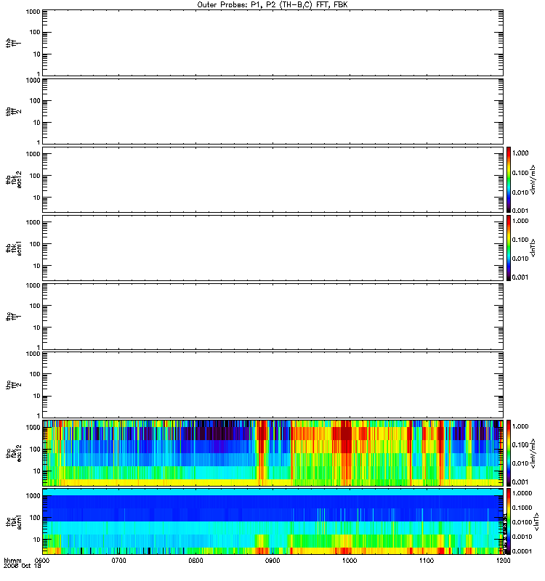Click the "thb fbk scm1" y-axis label
The height and width of the screenshot is (581, 545).
click(14, 248)
